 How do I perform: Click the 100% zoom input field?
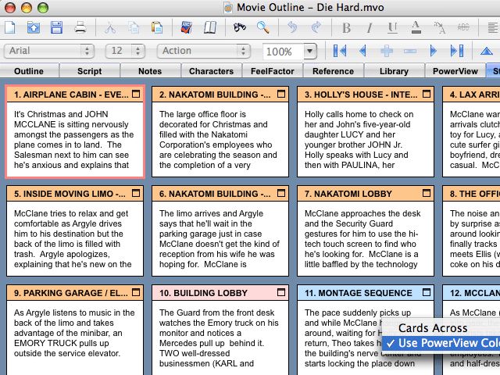point(283,52)
